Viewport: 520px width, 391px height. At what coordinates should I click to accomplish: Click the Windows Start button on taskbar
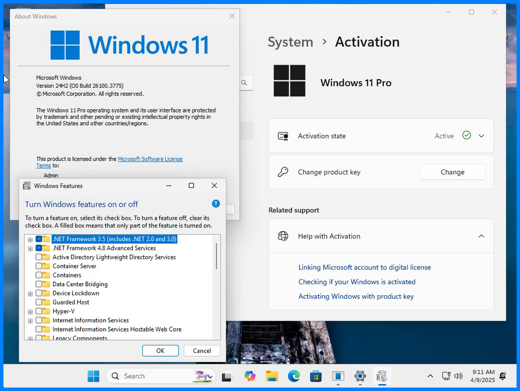pos(93,376)
